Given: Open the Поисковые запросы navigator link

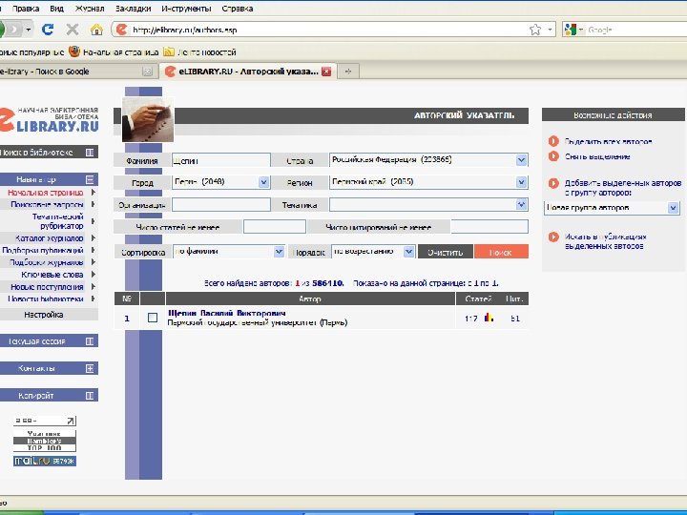Looking at the screenshot, I should click(x=47, y=204).
